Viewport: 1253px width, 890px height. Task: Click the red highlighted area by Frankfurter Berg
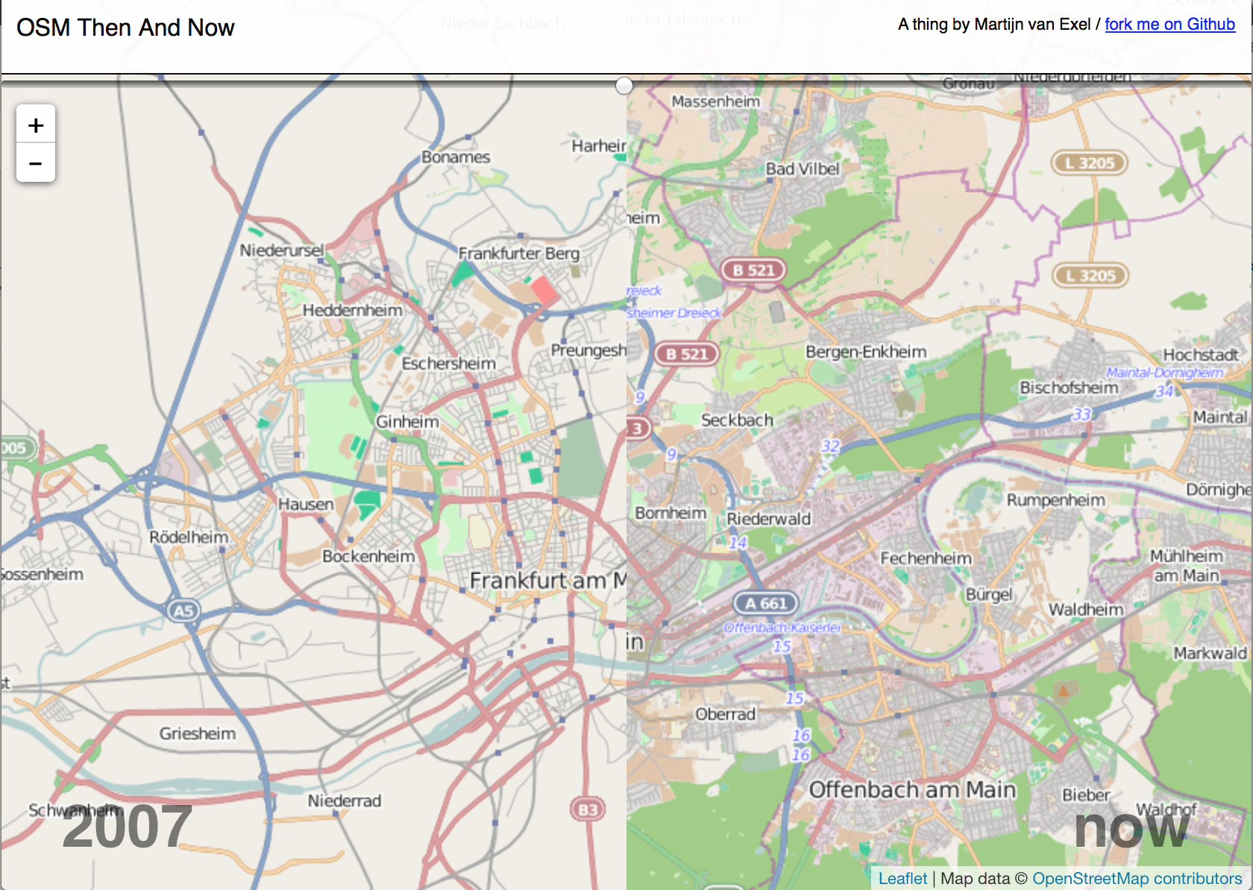[x=544, y=289]
